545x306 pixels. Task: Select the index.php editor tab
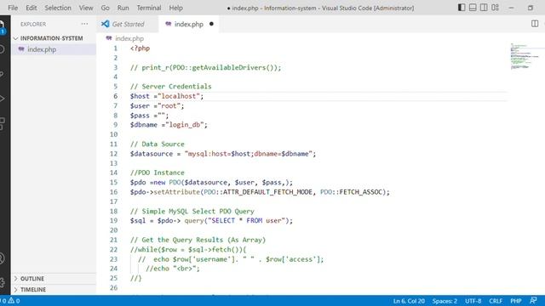point(189,24)
